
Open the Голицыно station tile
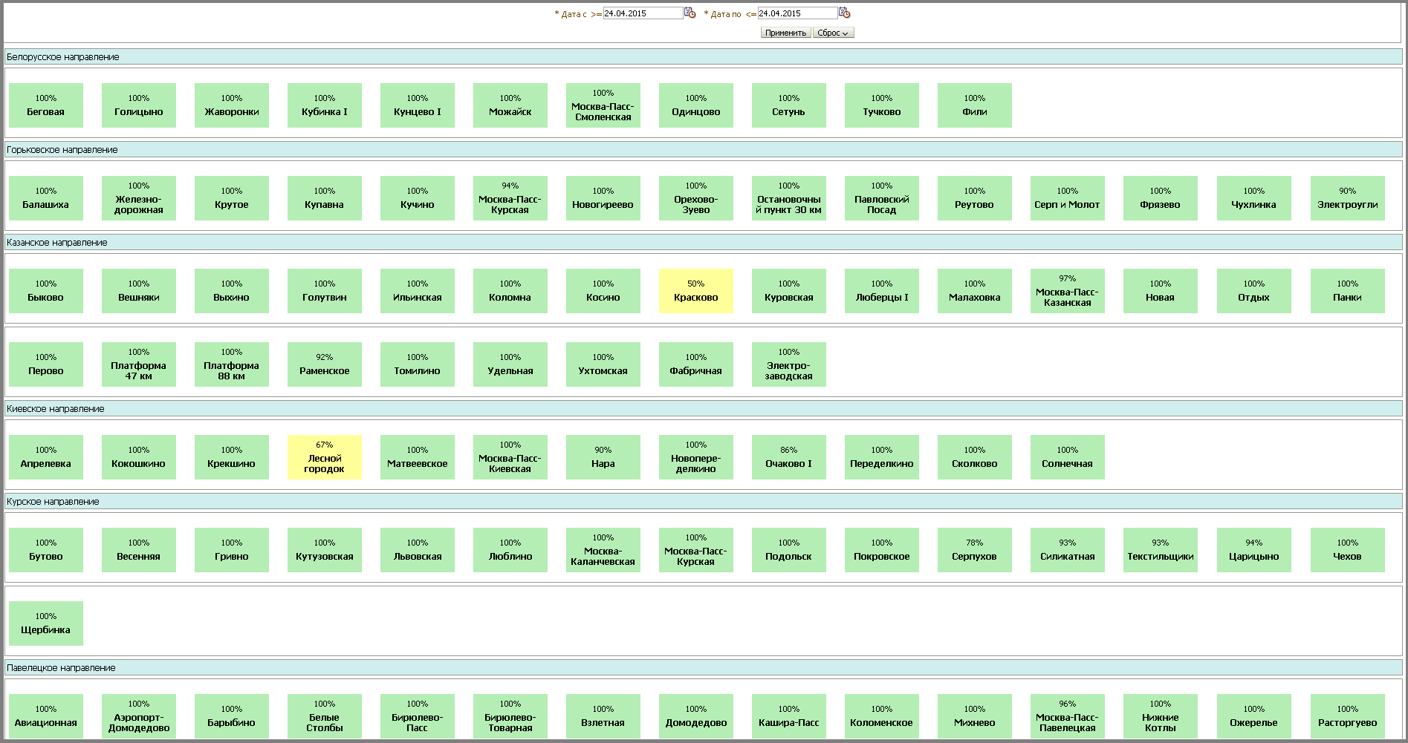coord(139,105)
